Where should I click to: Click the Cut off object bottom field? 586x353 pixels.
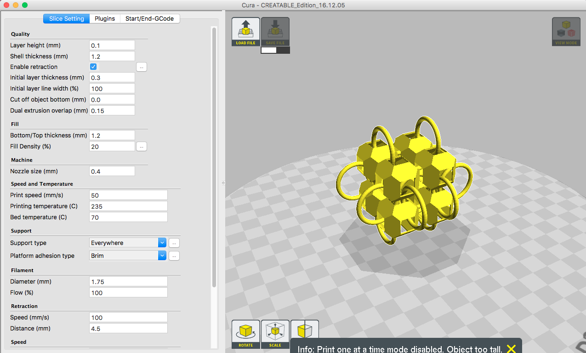(x=112, y=100)
